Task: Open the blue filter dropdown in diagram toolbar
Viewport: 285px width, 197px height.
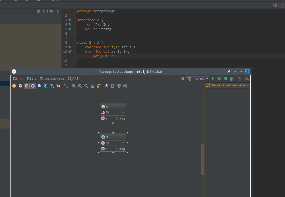Action: coord(52,86)
